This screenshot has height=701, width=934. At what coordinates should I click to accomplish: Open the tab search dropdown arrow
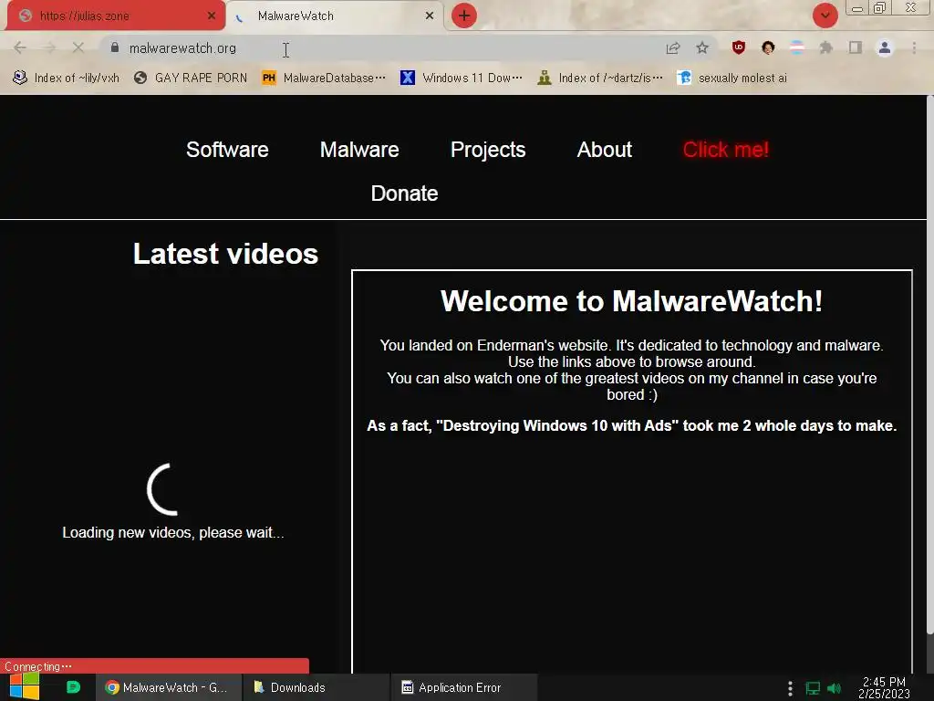click(x=825, y=16)
